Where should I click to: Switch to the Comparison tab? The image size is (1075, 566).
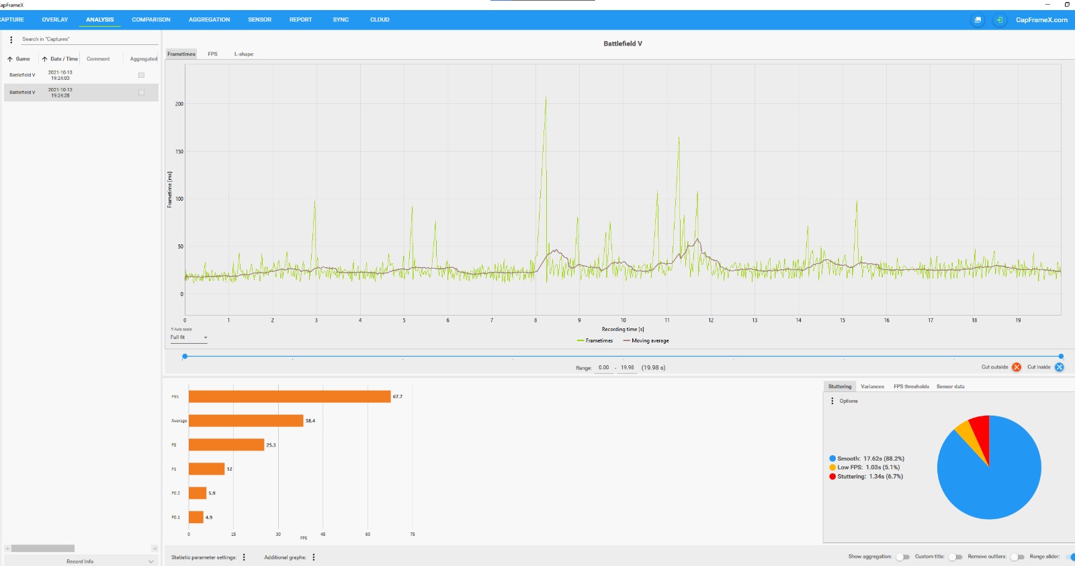tap(151, 20)
